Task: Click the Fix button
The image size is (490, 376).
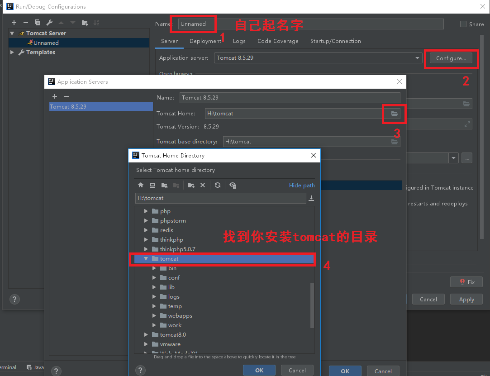Action: pos(466,282)
